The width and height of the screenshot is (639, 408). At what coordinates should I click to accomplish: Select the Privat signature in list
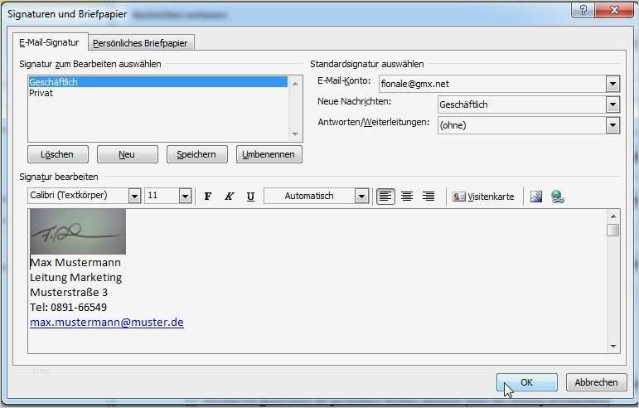158,93
